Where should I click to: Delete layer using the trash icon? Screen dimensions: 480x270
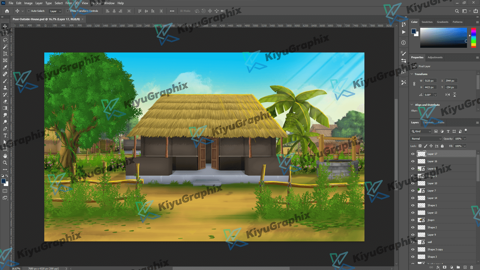[471, 267]
